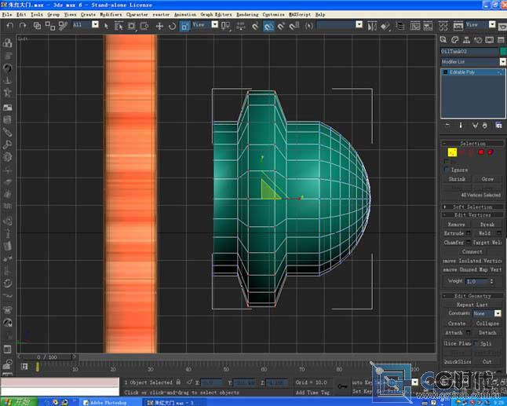Screen dimensions: 507x406
Task: Open the Material Editor icon
Action: point(443,26)
